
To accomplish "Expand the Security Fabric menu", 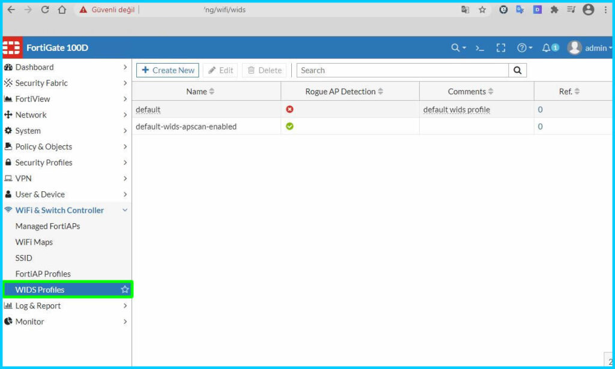I will (x=66, y=83).
